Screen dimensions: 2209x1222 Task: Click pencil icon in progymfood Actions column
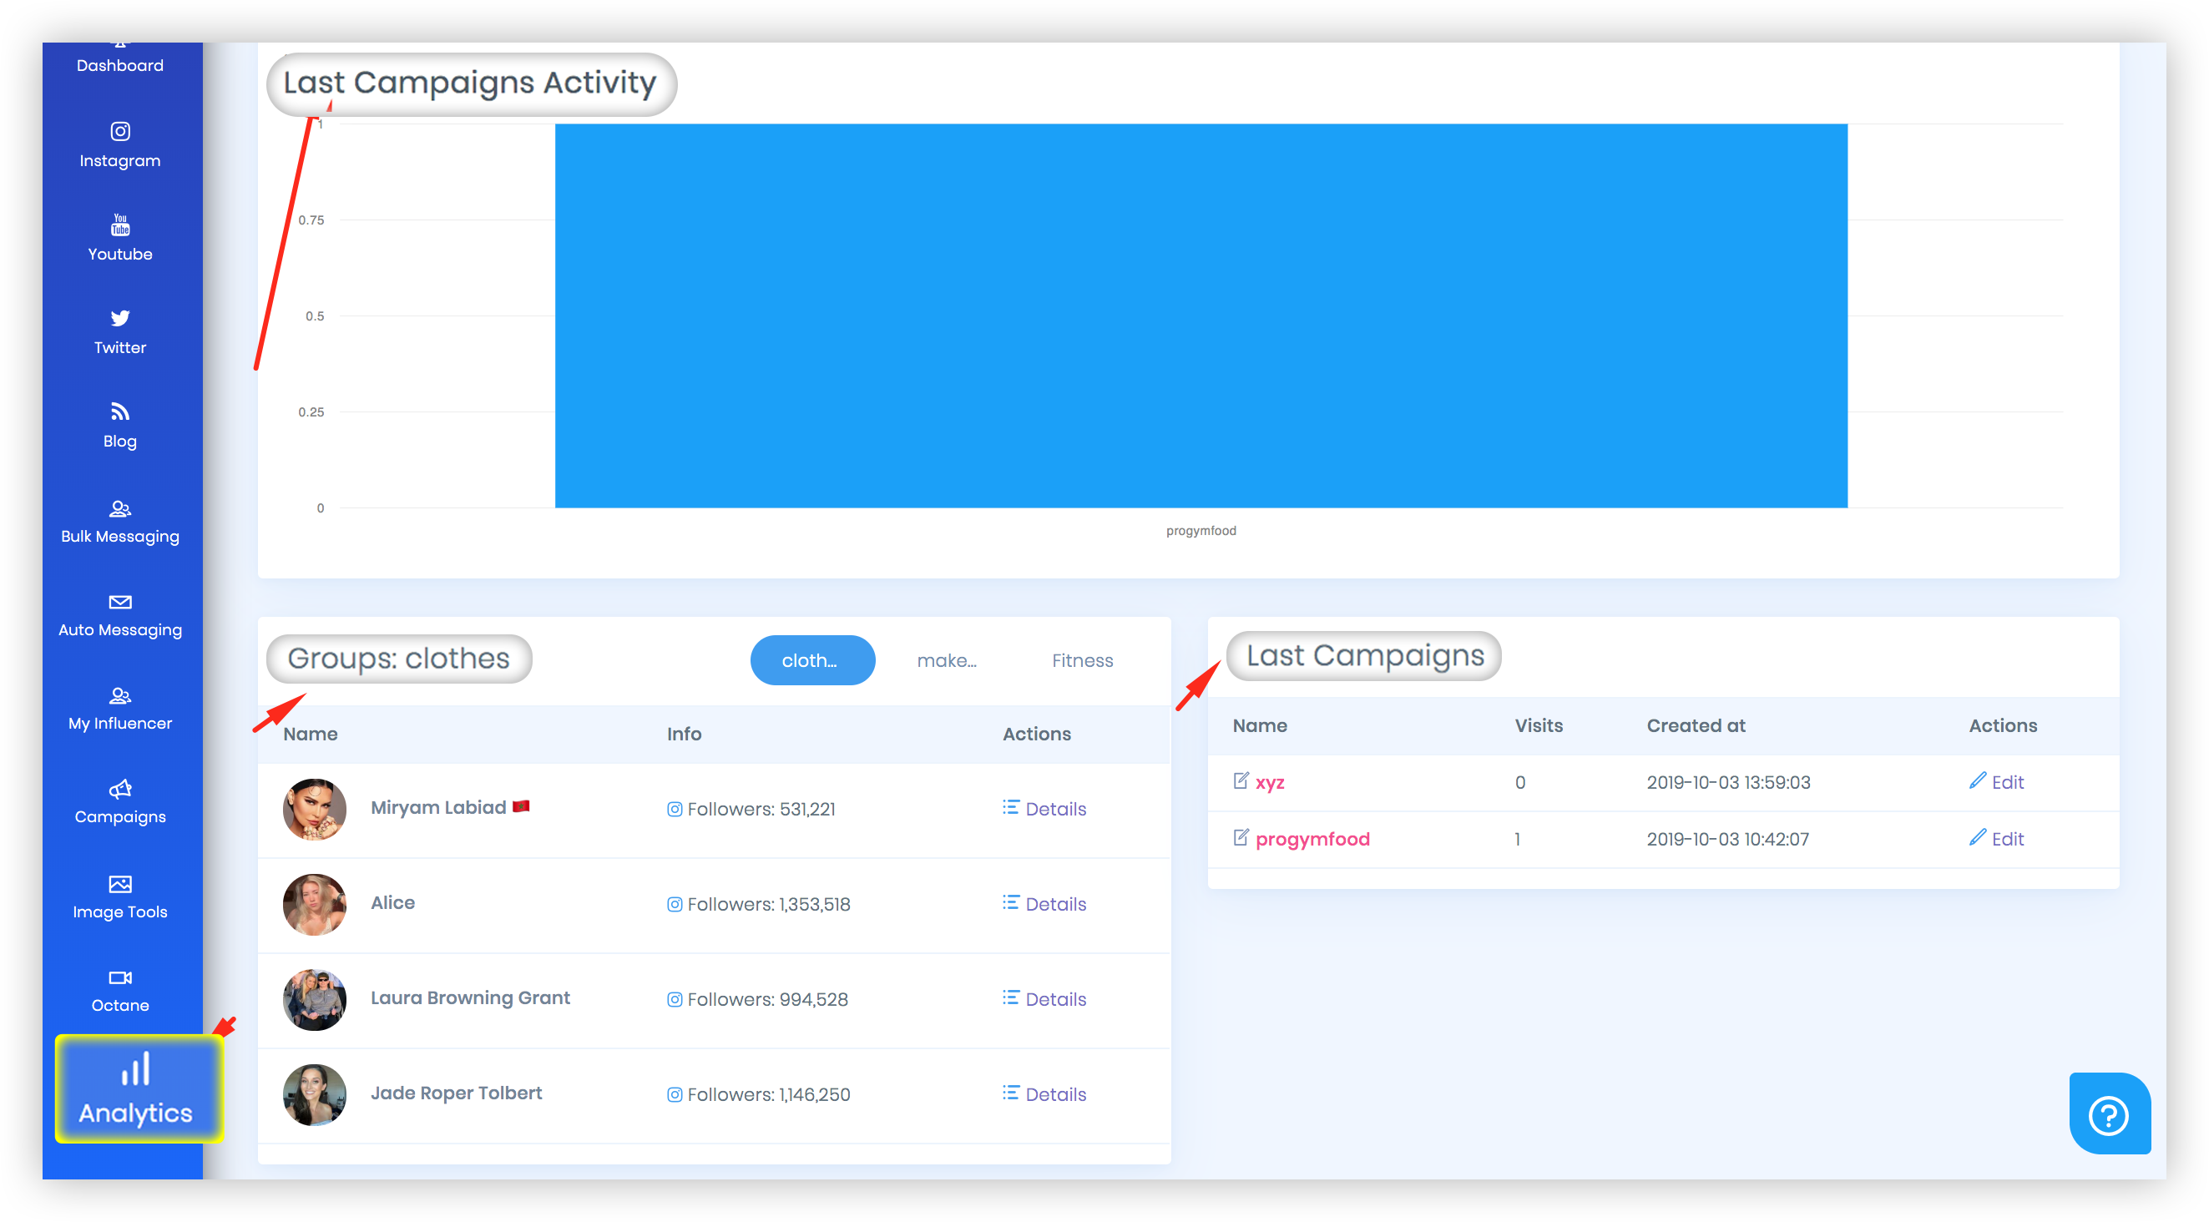[1977, 836]
